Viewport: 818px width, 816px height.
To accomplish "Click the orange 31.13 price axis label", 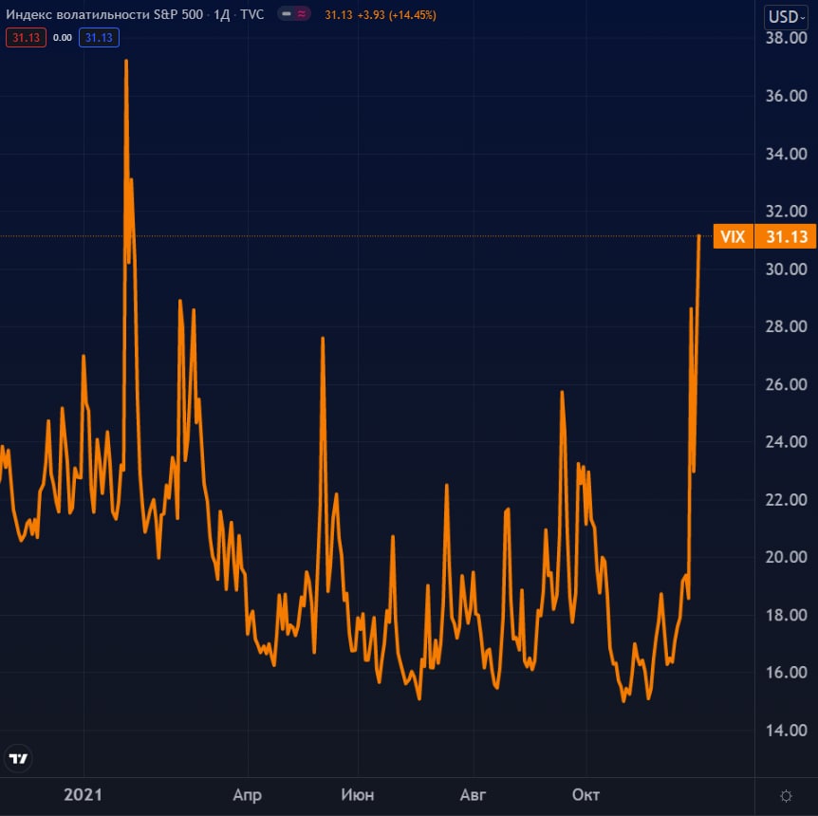I will tap(786, 236).
